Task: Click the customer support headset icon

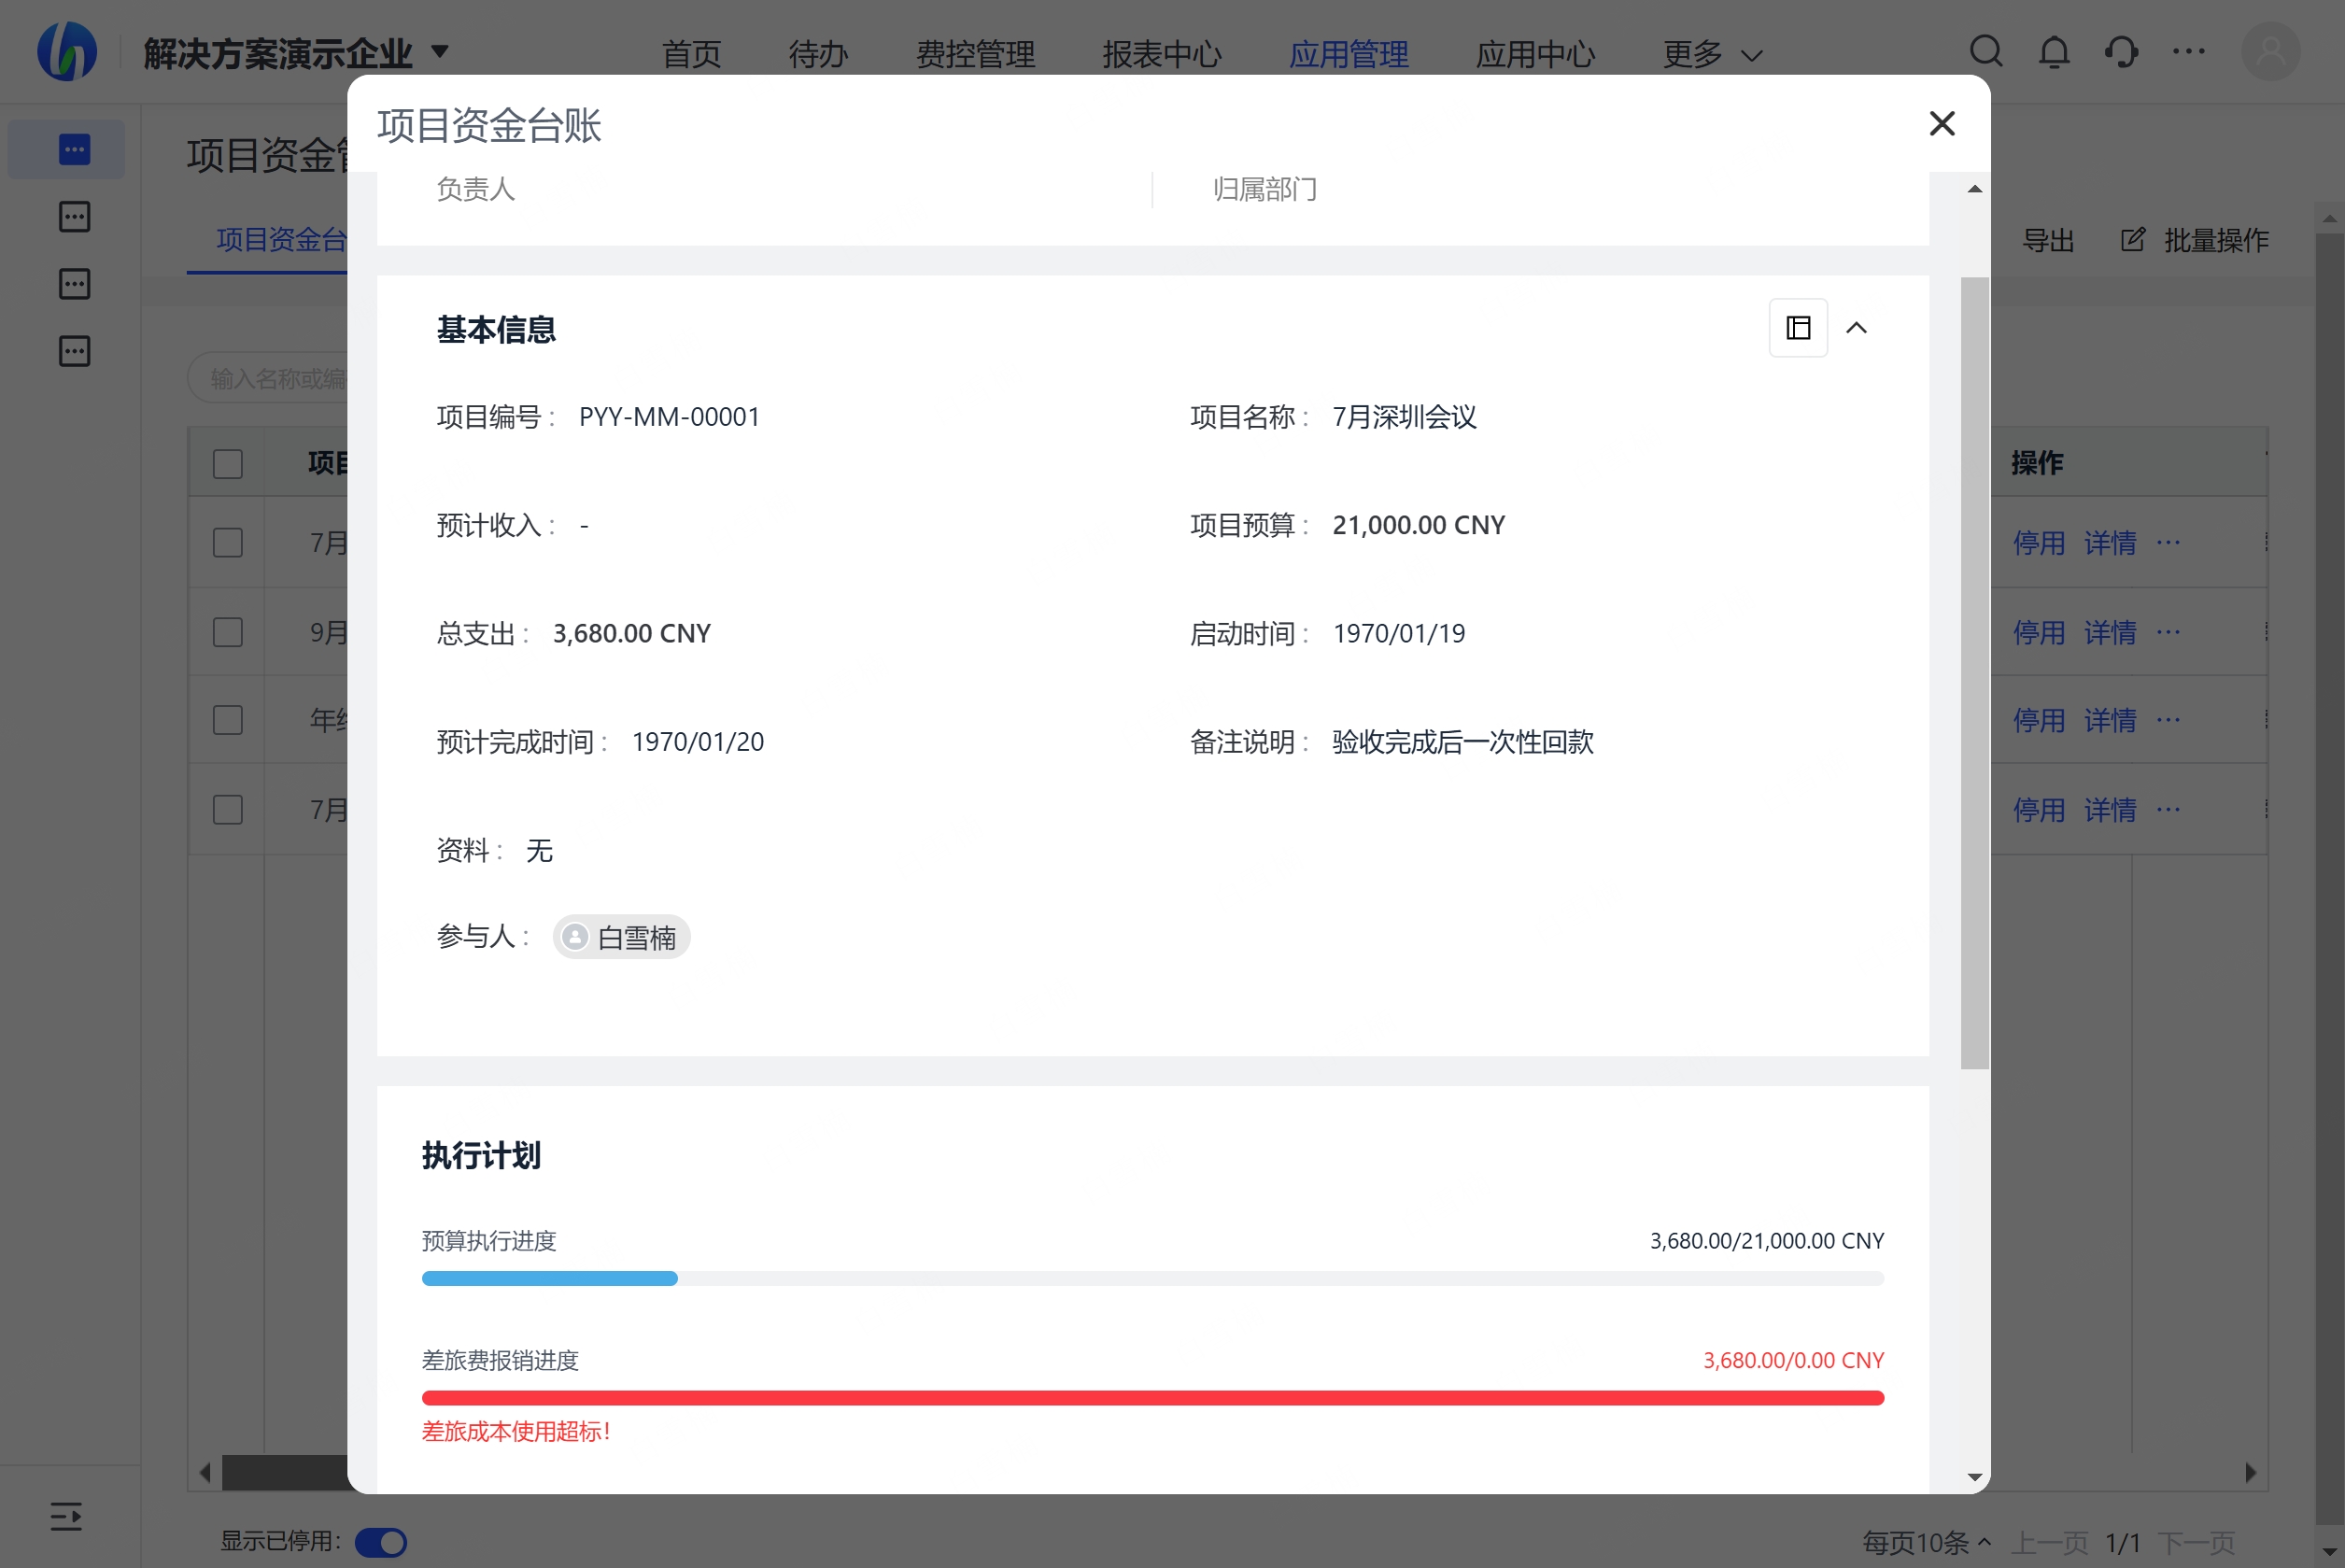Action: point(2121,51)
